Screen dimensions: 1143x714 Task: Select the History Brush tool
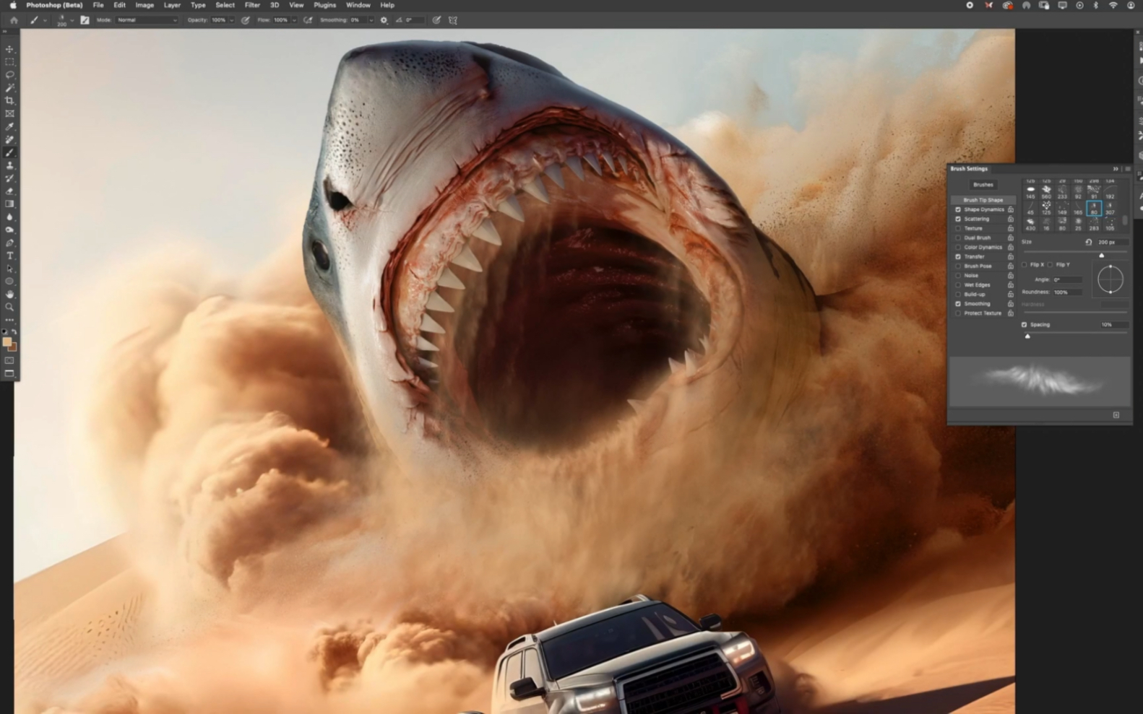[9, 178]
